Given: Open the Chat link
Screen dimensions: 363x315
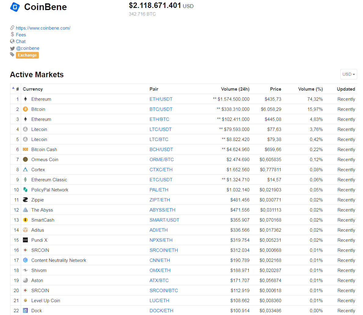Looking at the screenshot, I should (x=20, y=42).
